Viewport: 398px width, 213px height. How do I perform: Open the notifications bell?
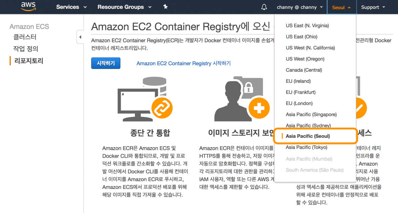pos(264,7)
